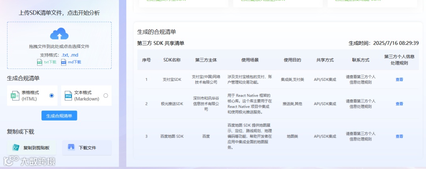Click the txt download file icon
Viewport: 426px width, 169px height.
tap(40, 62)
